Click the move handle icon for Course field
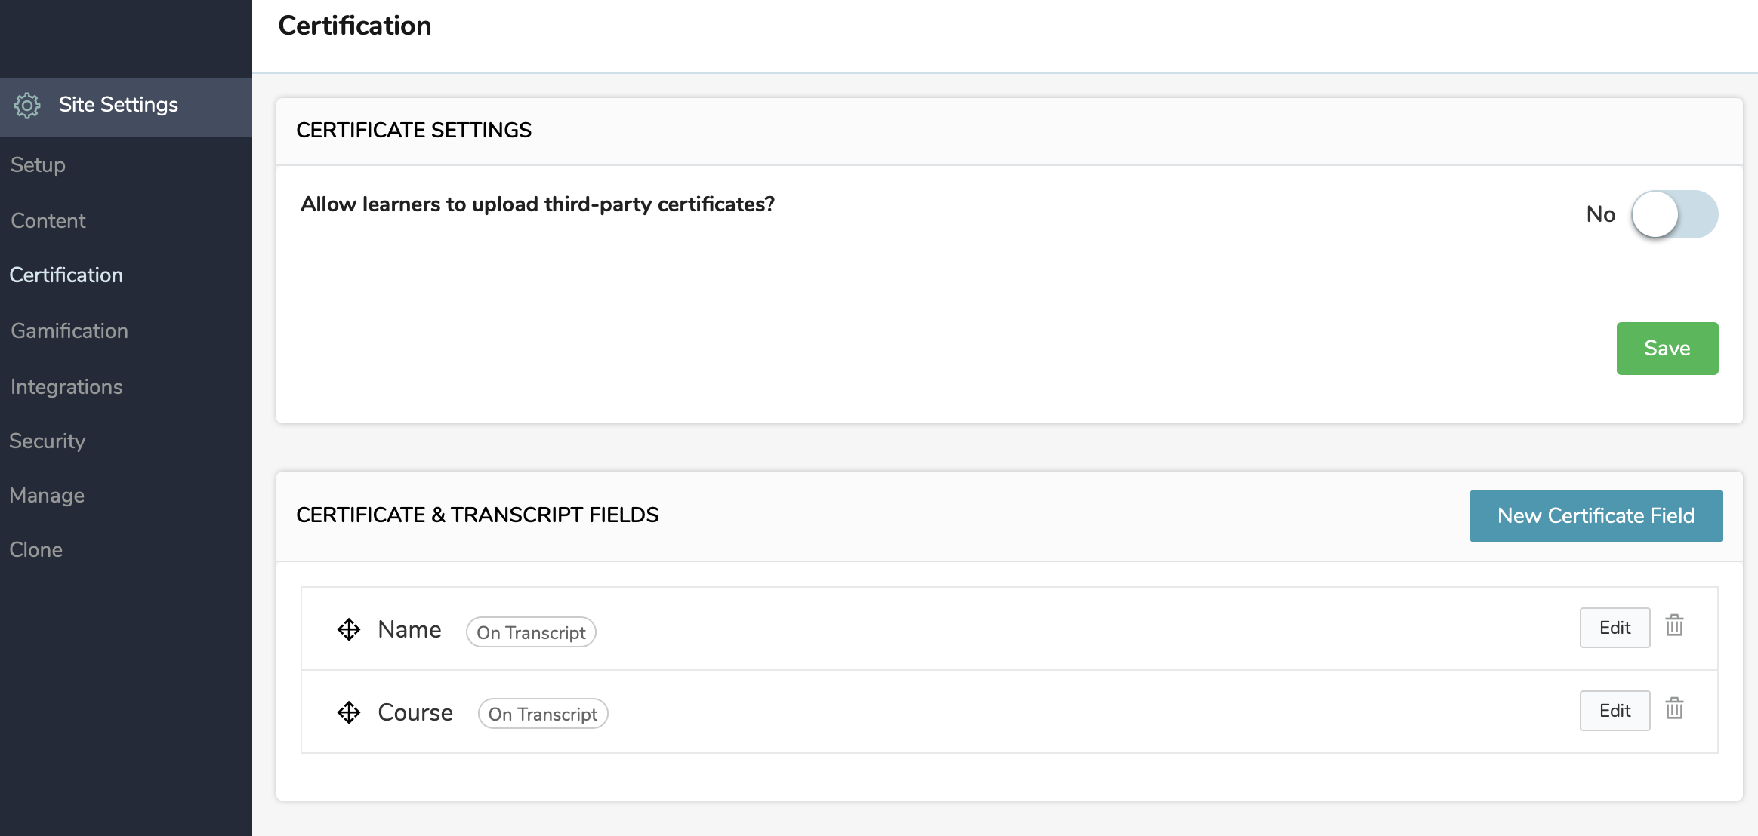 click(x=349, y=712)
